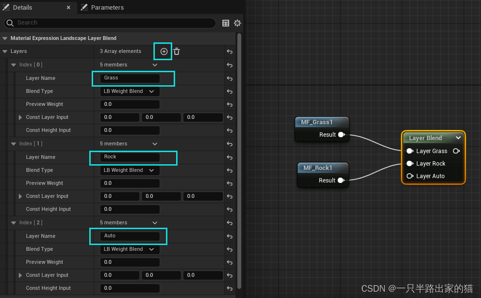
Task: Expand Const Layer Input under Index [2]
Action: [20, 275]
